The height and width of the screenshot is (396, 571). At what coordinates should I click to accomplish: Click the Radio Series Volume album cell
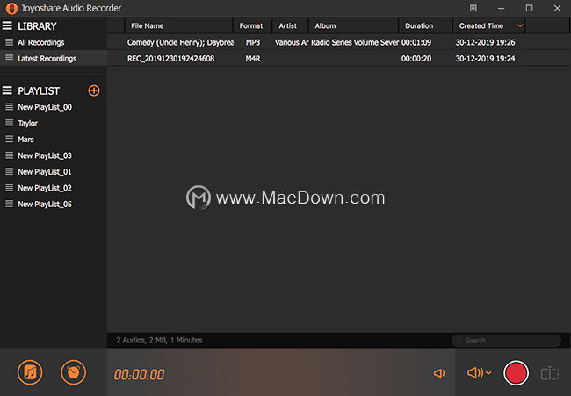pyautogui.click(x=355, y=42)
